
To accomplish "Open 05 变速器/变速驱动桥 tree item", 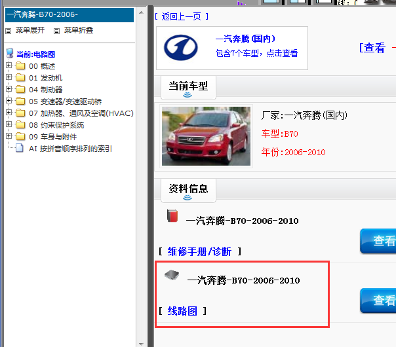I will coord(65,101).
